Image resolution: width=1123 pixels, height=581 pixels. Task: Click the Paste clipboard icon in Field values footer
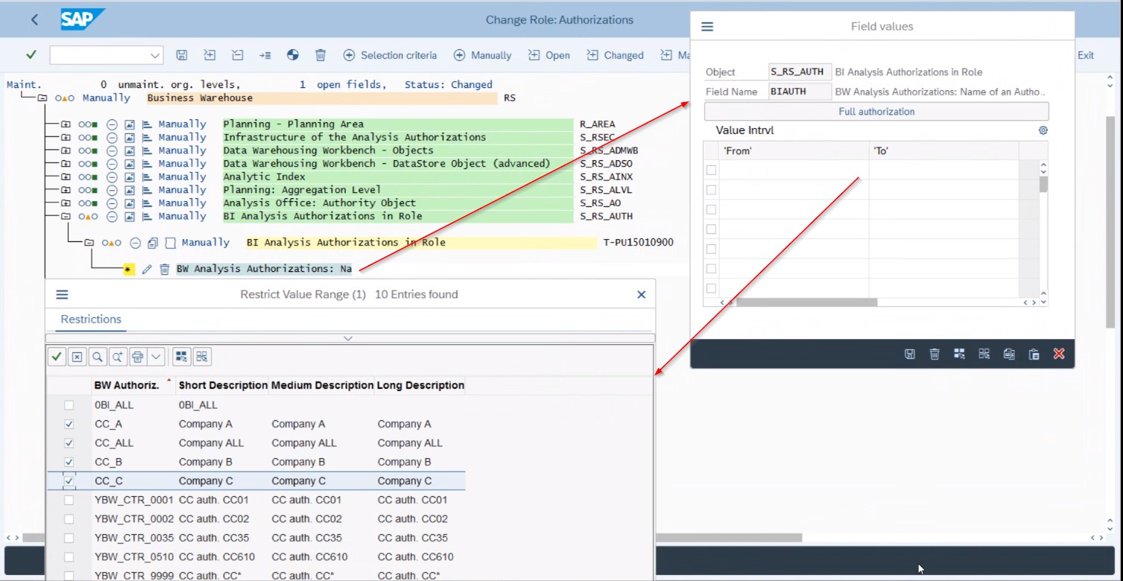pos(1034,354)
